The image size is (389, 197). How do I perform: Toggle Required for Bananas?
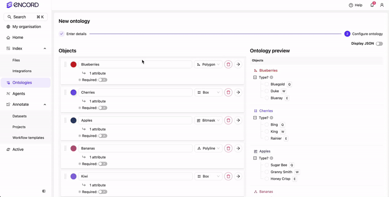[x=103, y=164]
